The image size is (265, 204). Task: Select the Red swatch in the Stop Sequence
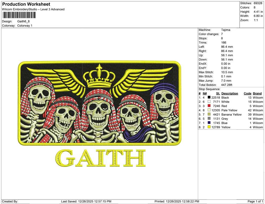point(209,106)
